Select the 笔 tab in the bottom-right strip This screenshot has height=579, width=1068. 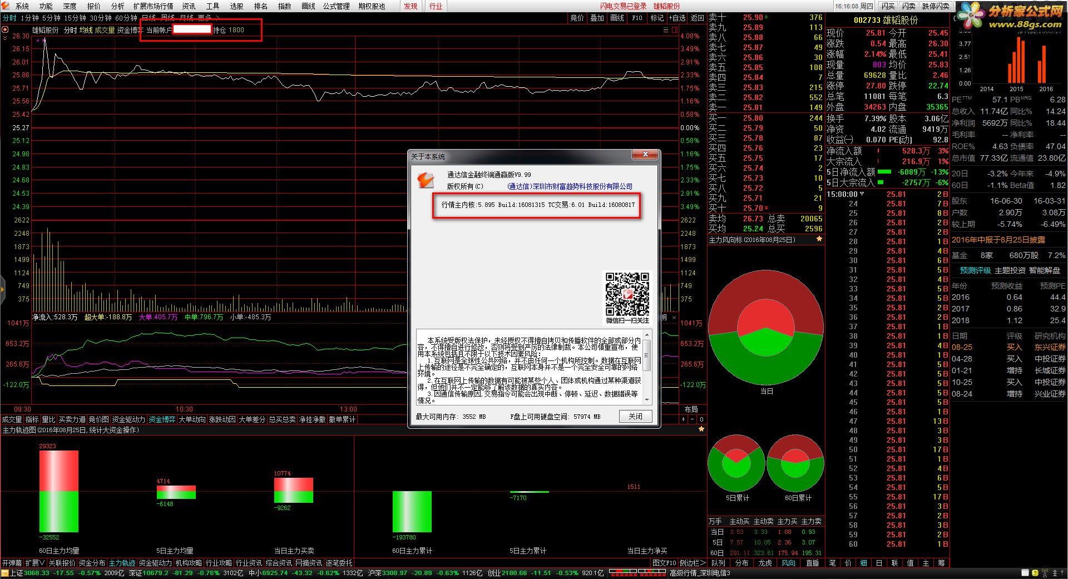click(x=832, y=563)
